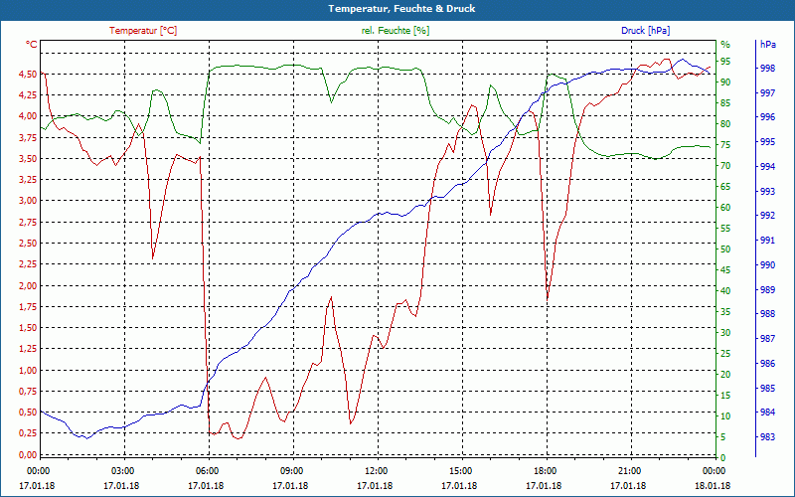Screen dimensions: 795x497
Task: Click the green '15' humidity axis value
Action: coord(725,396)
